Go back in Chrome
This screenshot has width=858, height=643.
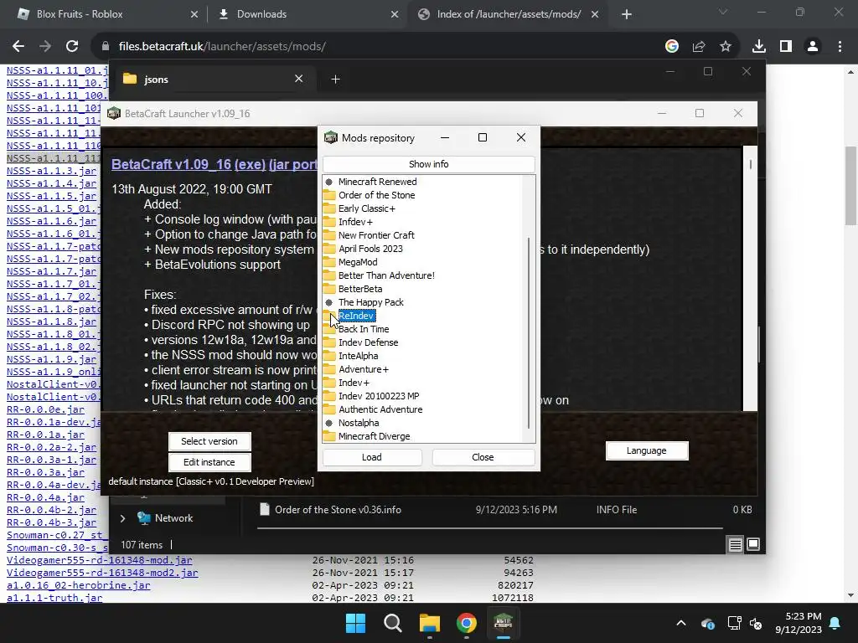pos(18,47)
